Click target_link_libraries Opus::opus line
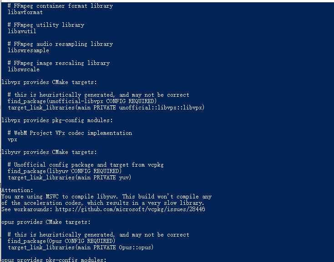The height and width of the screenshot is (262, 334). click(81, 247)
